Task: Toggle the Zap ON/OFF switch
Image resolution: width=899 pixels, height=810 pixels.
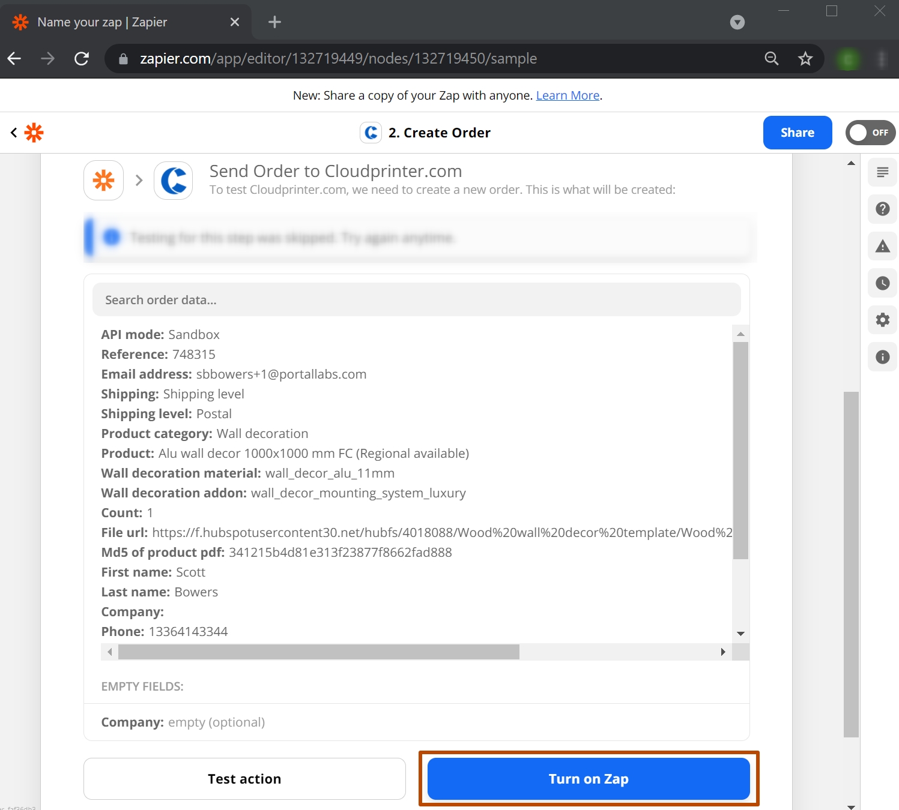Action: pyautogui.click(x=870, y=133)
